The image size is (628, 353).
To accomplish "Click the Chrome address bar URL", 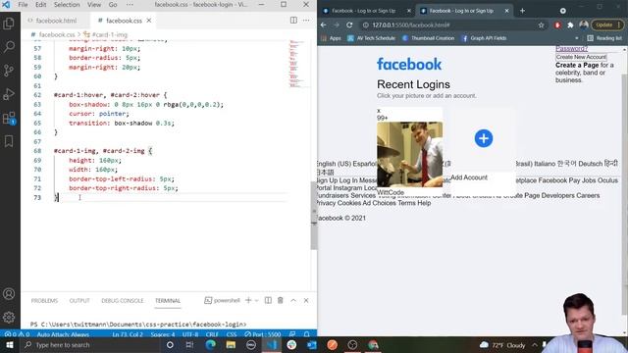I will click(x=411, y=25).
